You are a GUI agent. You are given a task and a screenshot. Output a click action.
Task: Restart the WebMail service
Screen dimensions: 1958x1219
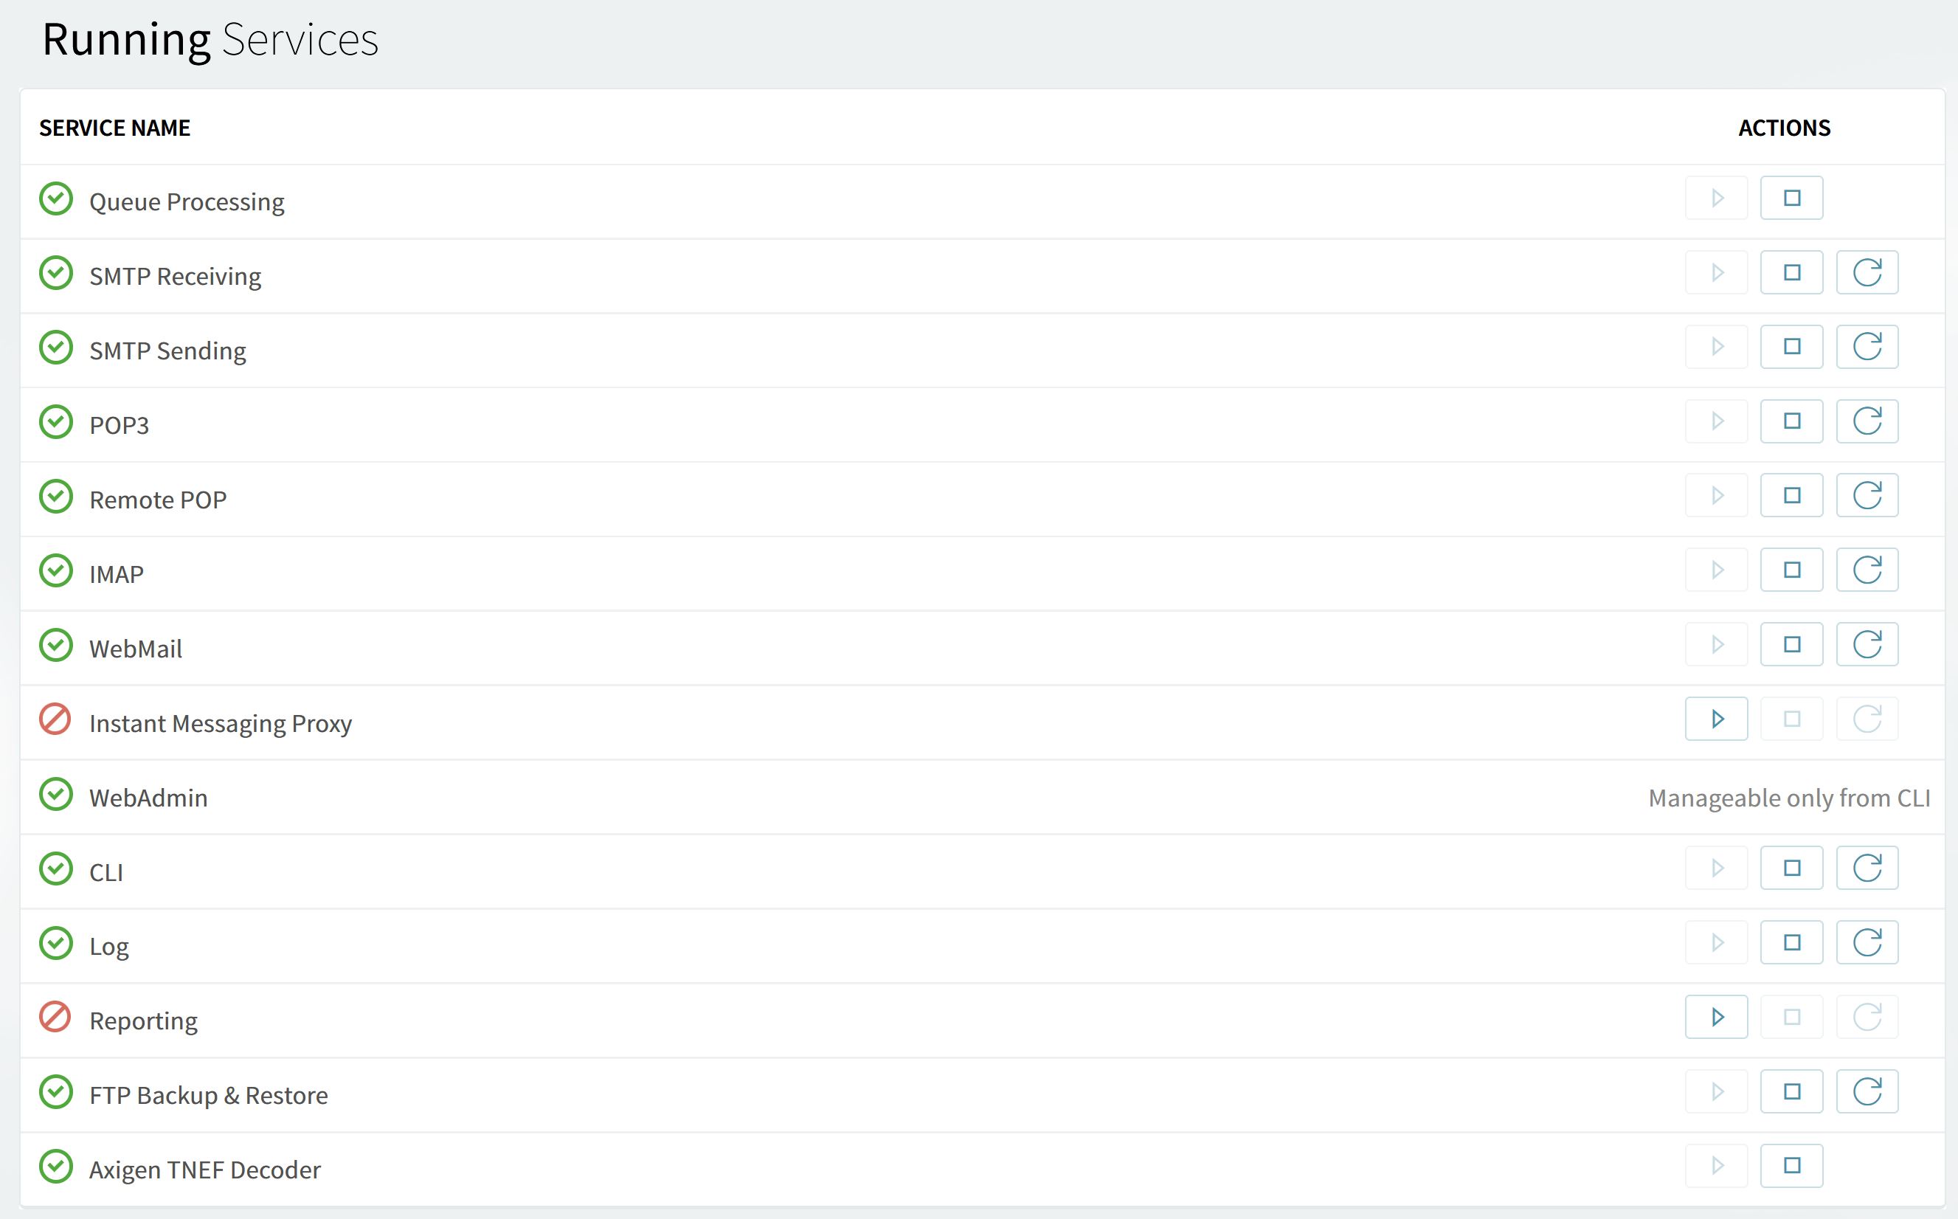click(1867, 644)
